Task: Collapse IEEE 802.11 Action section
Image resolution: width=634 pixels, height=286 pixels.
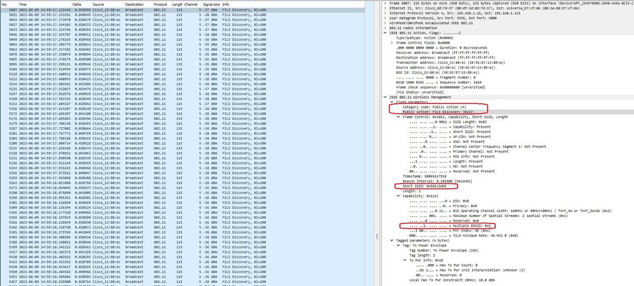Action: 385,33
